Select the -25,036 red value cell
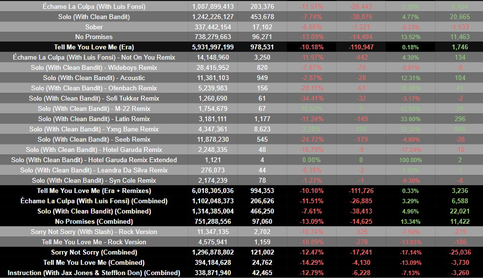The width and height of the screenshot is (483, 278). pyautogui.click(x=460, y=252)
